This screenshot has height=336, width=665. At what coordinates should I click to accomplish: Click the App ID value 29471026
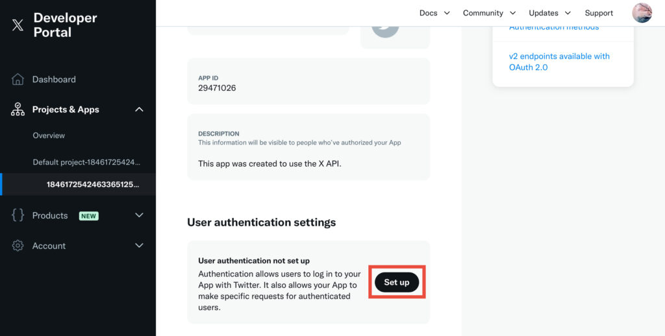tap(217, 88)
